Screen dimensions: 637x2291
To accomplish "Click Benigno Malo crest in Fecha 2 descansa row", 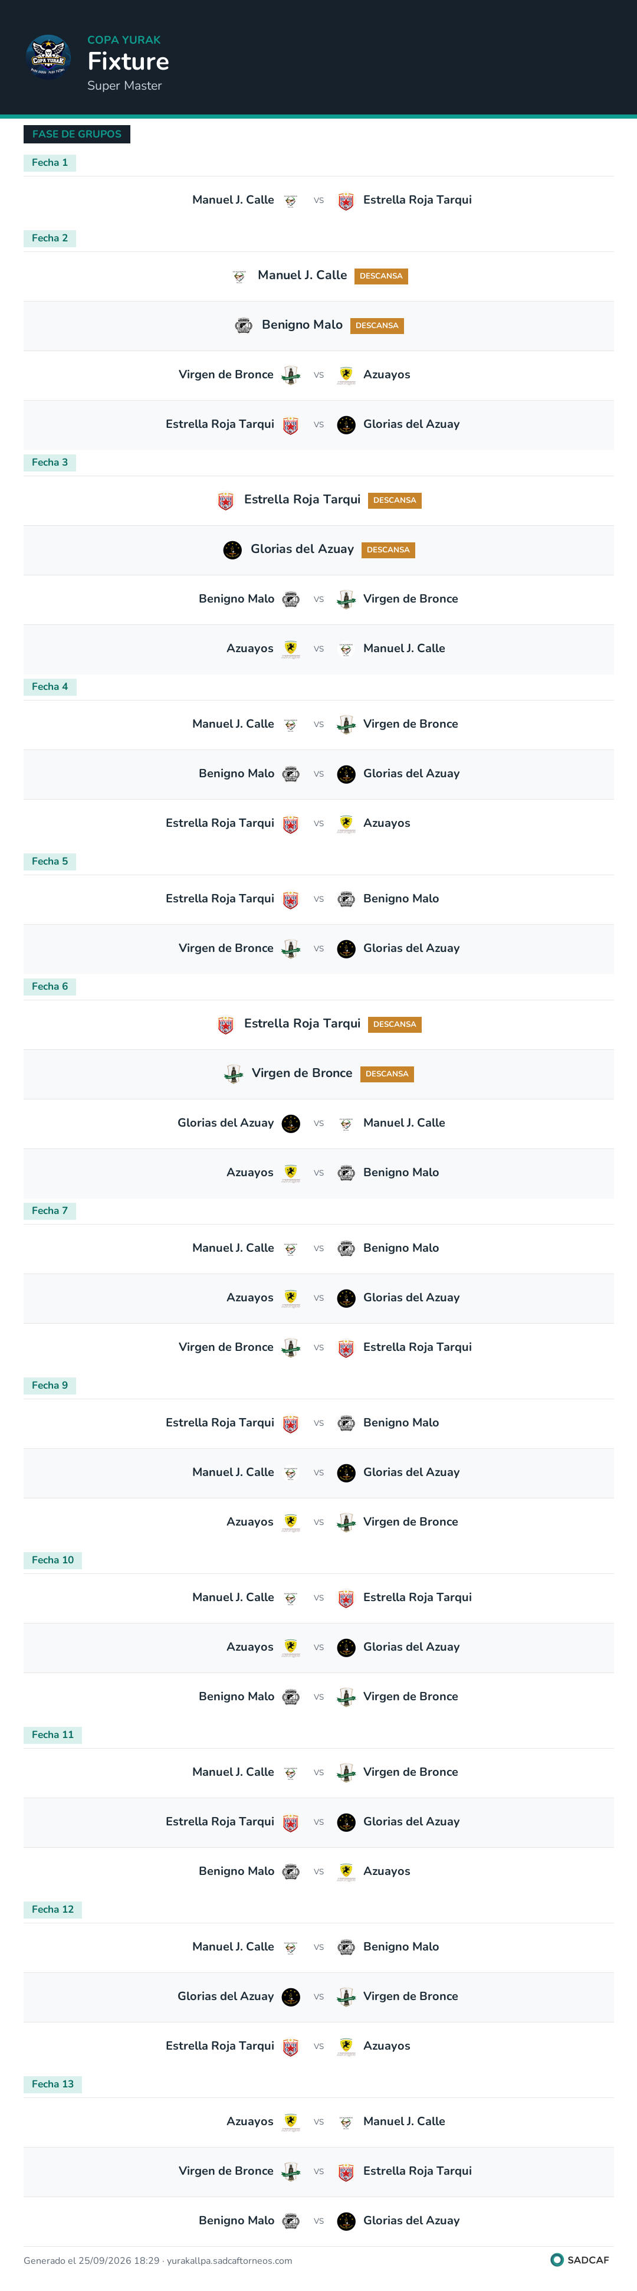I will coord(244,326).
